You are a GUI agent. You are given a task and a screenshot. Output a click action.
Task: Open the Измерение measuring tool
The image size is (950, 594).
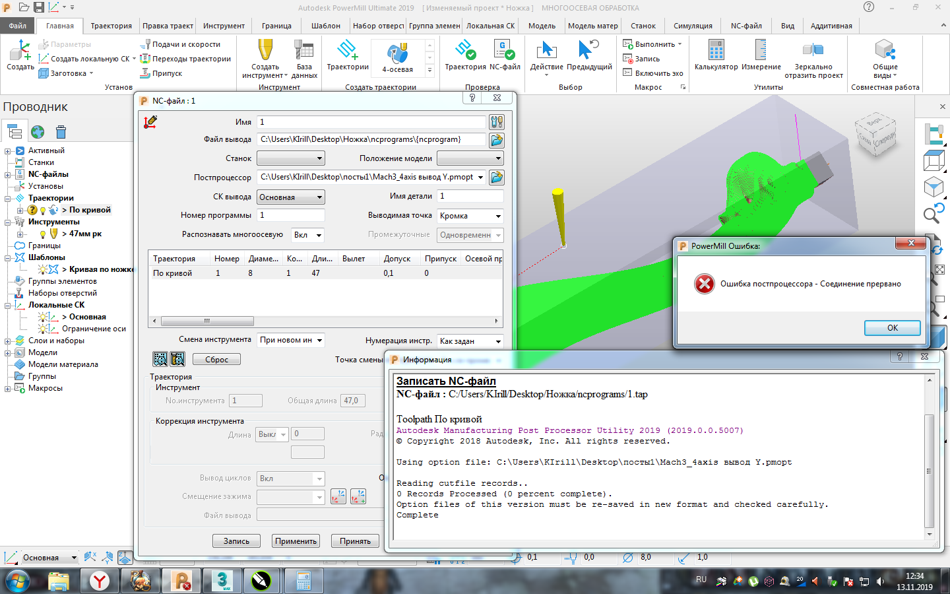(x=761, y=54)
